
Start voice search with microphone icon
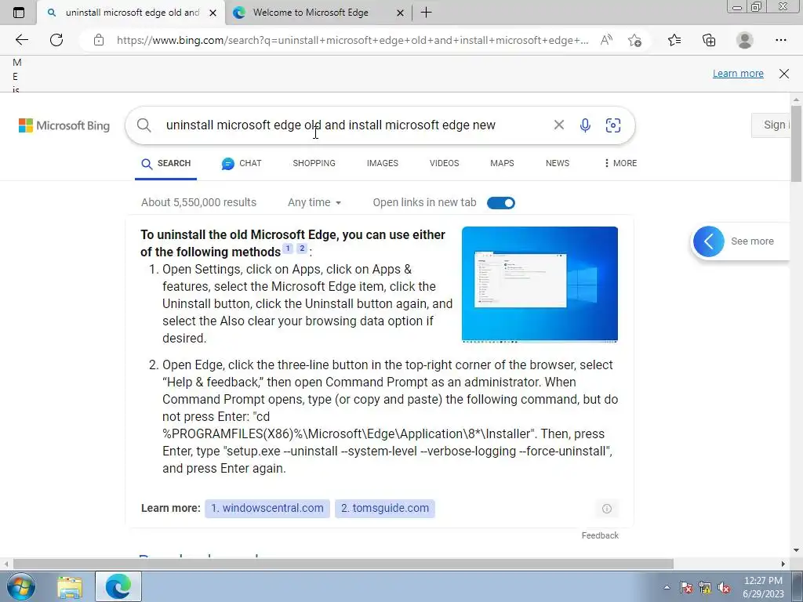(x=585, y=125)
